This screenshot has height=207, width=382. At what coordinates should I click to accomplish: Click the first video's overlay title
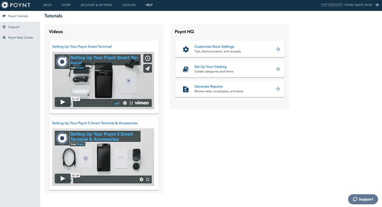tap(105, 60)
